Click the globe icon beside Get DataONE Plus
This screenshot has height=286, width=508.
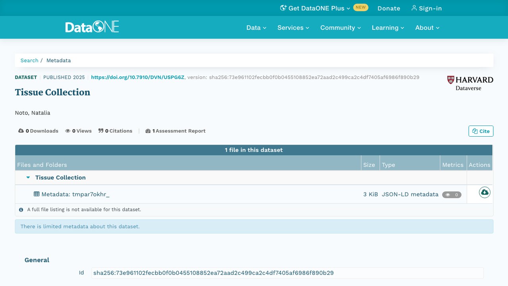[x=283, y=8]
